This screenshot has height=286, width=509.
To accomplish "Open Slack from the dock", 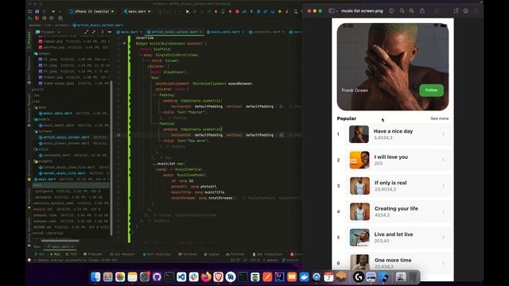I will [x=194, y=277].
